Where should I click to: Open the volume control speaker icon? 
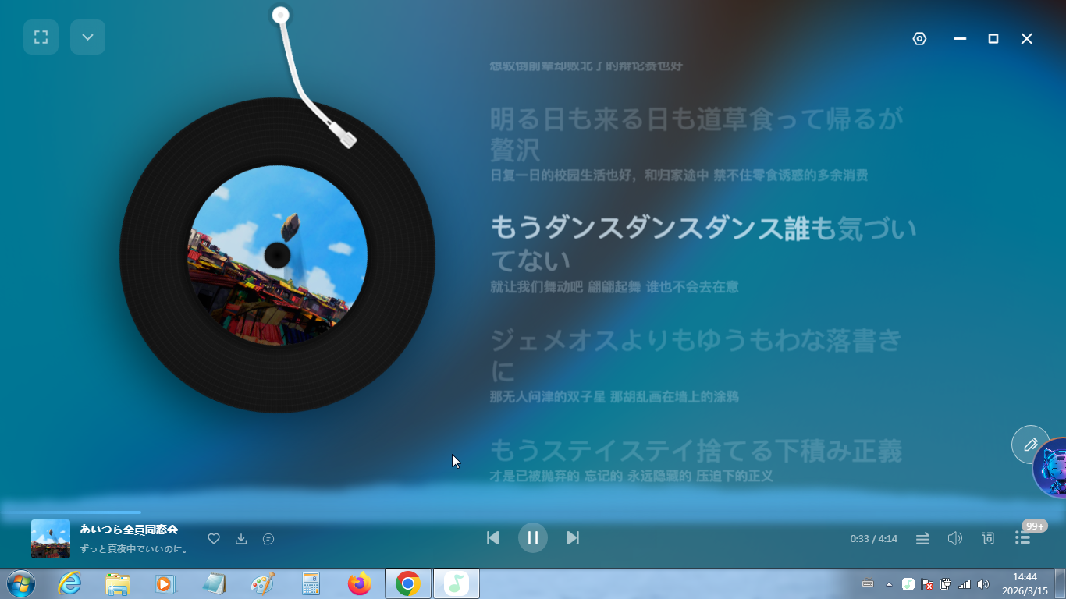954,538
